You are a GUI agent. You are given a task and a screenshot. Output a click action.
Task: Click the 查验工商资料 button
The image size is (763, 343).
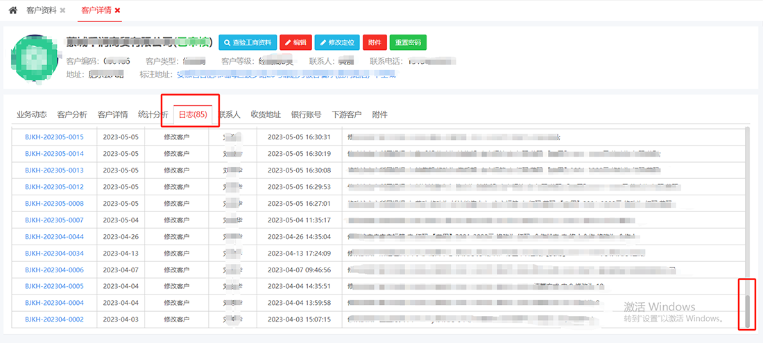point(248,42)
